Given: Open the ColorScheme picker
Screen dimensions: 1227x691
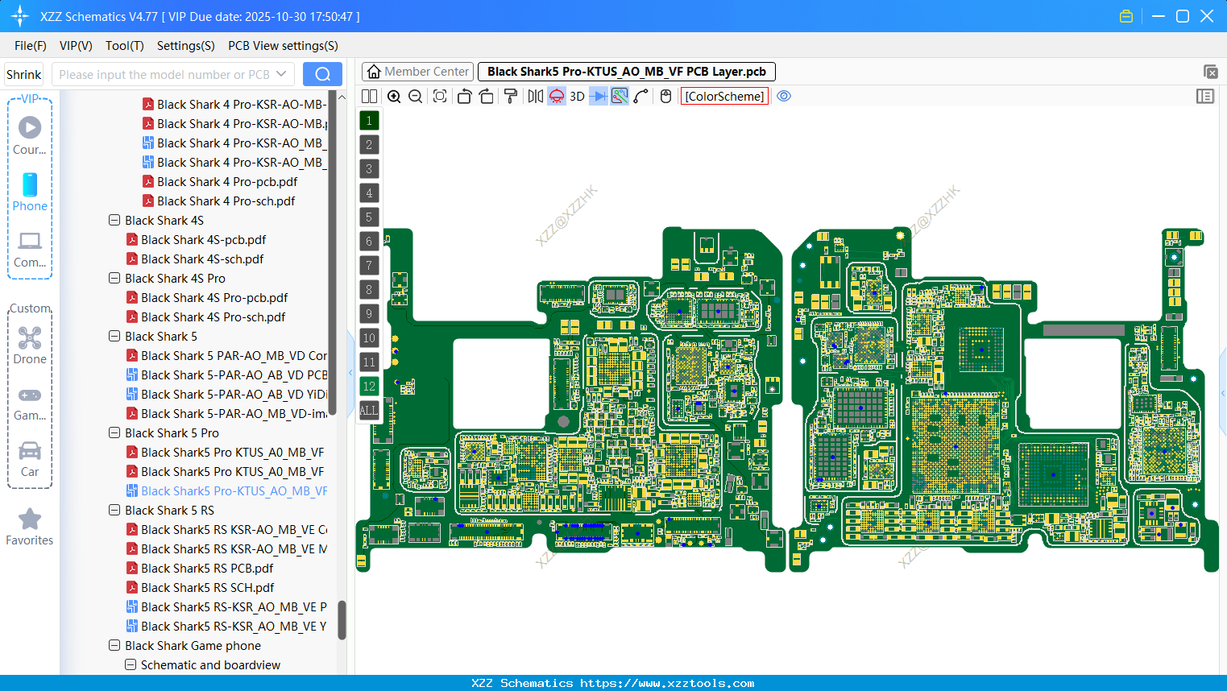Looking at the screenshot, I should coord(723,96).
